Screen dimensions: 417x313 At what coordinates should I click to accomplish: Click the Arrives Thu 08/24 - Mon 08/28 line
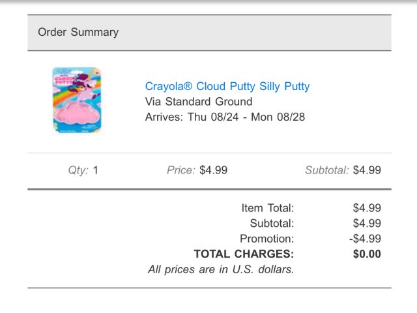pos(225,117)
